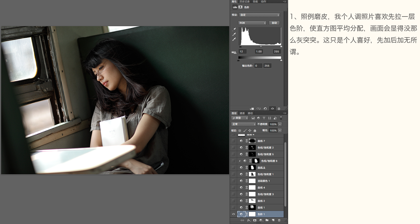Create a new layer group
Image resolution: width=420 pixels, height=224 pixels.
pos(267,220)
